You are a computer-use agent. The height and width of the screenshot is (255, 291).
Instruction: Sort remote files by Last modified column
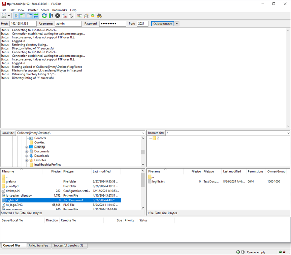pos(234,172)
